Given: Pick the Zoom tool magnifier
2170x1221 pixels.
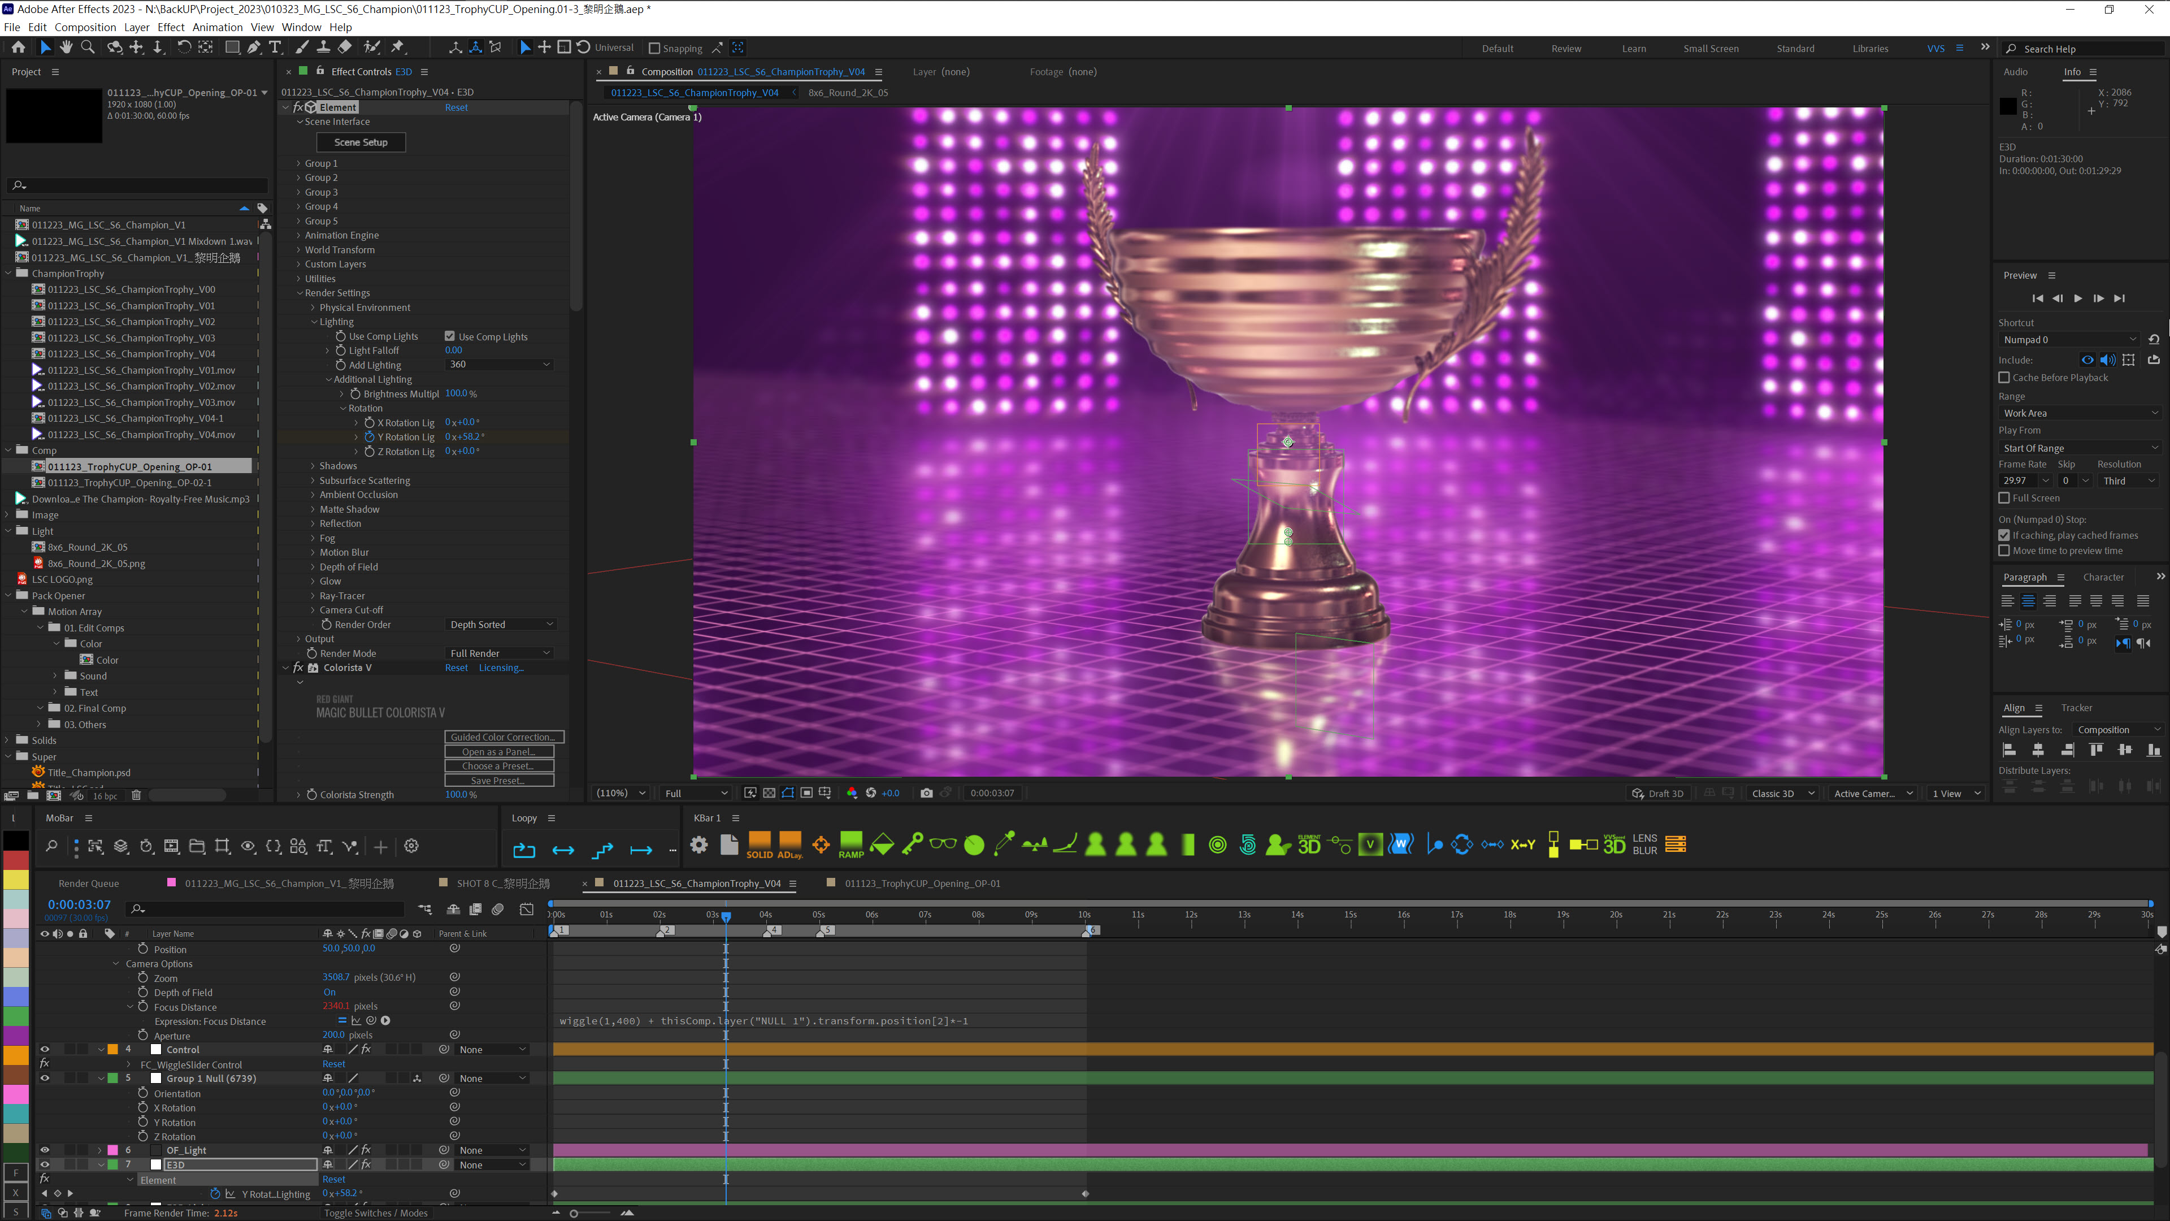Looking at the screenshot, I should pos(88,48).
